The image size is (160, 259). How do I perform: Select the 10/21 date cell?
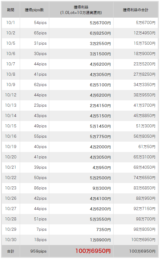click(11, 167)
